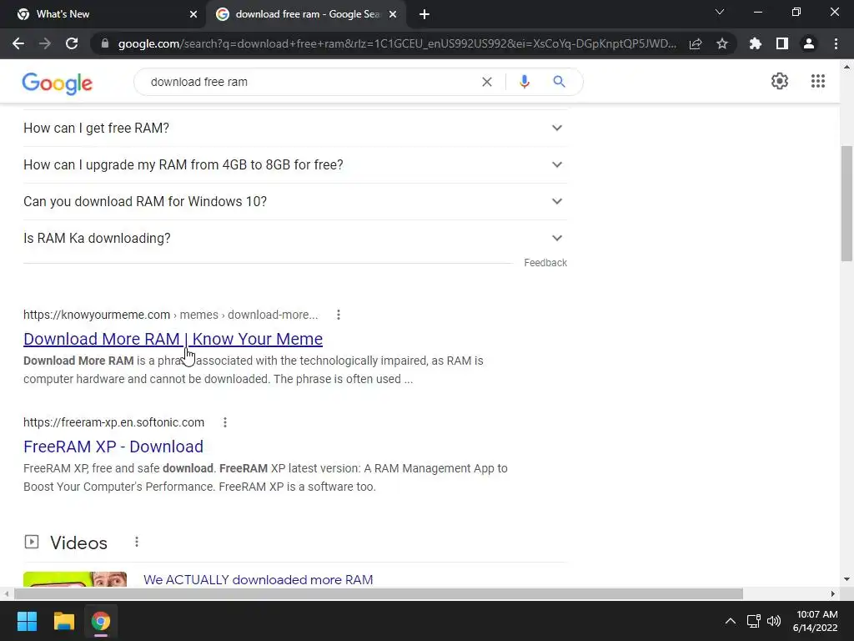
Task: Open a new tab
Action: pos(424,14)
